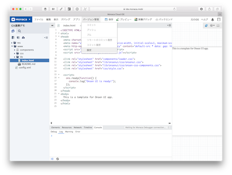The width and height of the screenshot is (232, 175).
Task: Open the editor tab options dropdown
Action: click(169, 25)
